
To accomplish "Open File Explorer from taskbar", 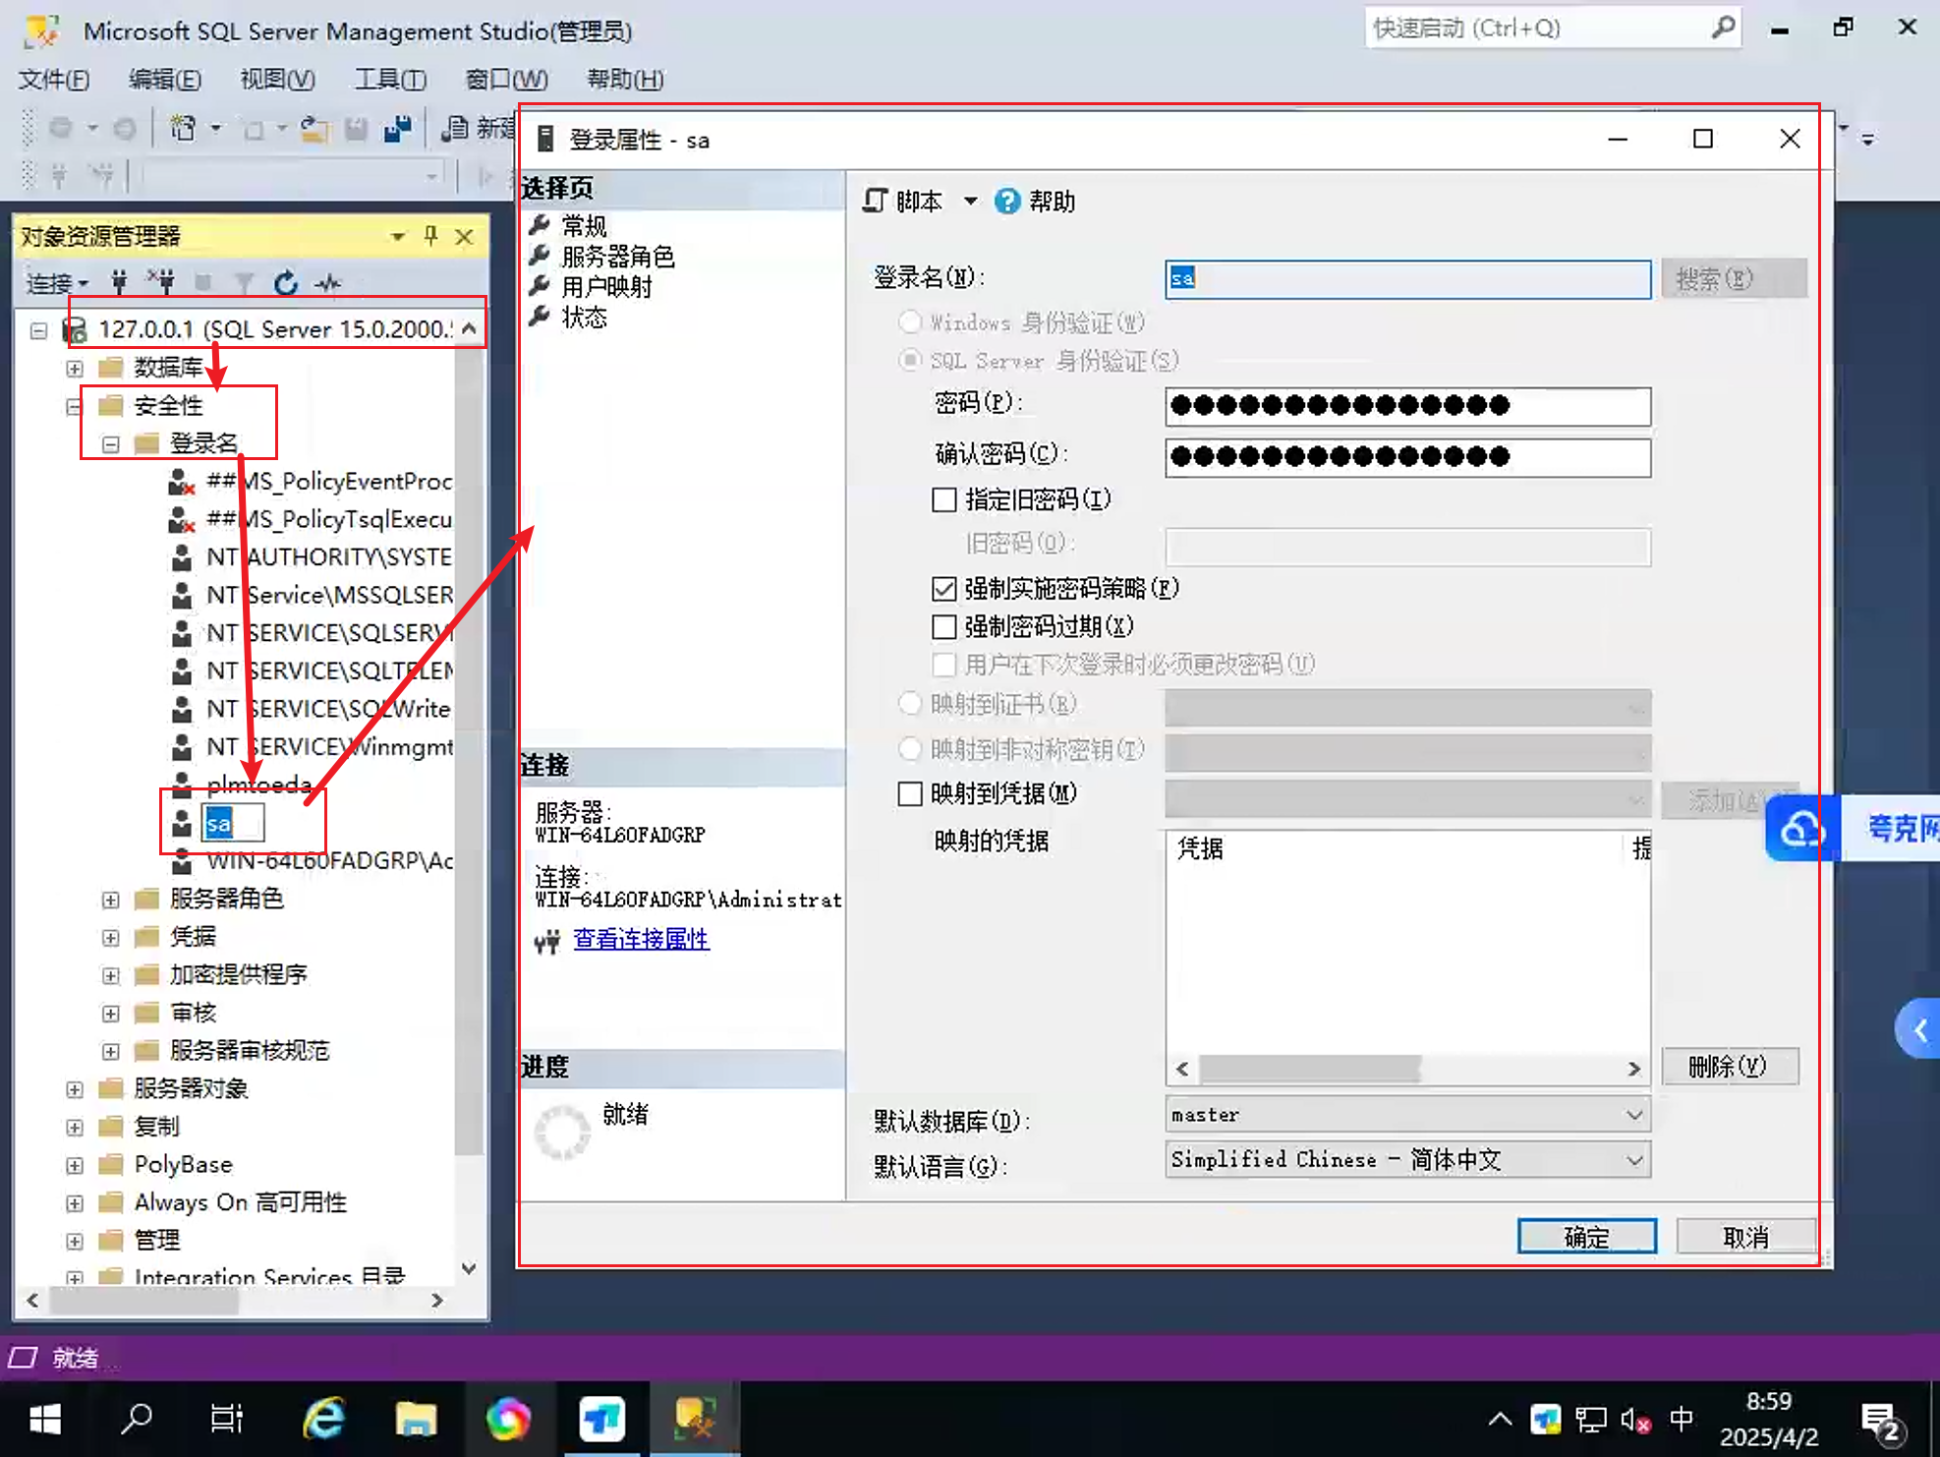I will pyautogui.click(x=416, y=1419).
